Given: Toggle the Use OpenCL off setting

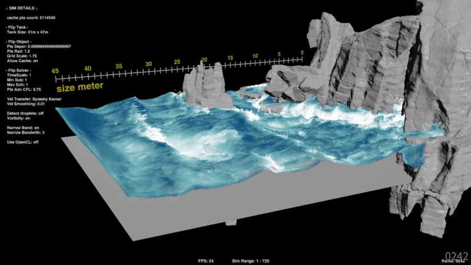Looking at the screenshot, I should coord(25,142).
